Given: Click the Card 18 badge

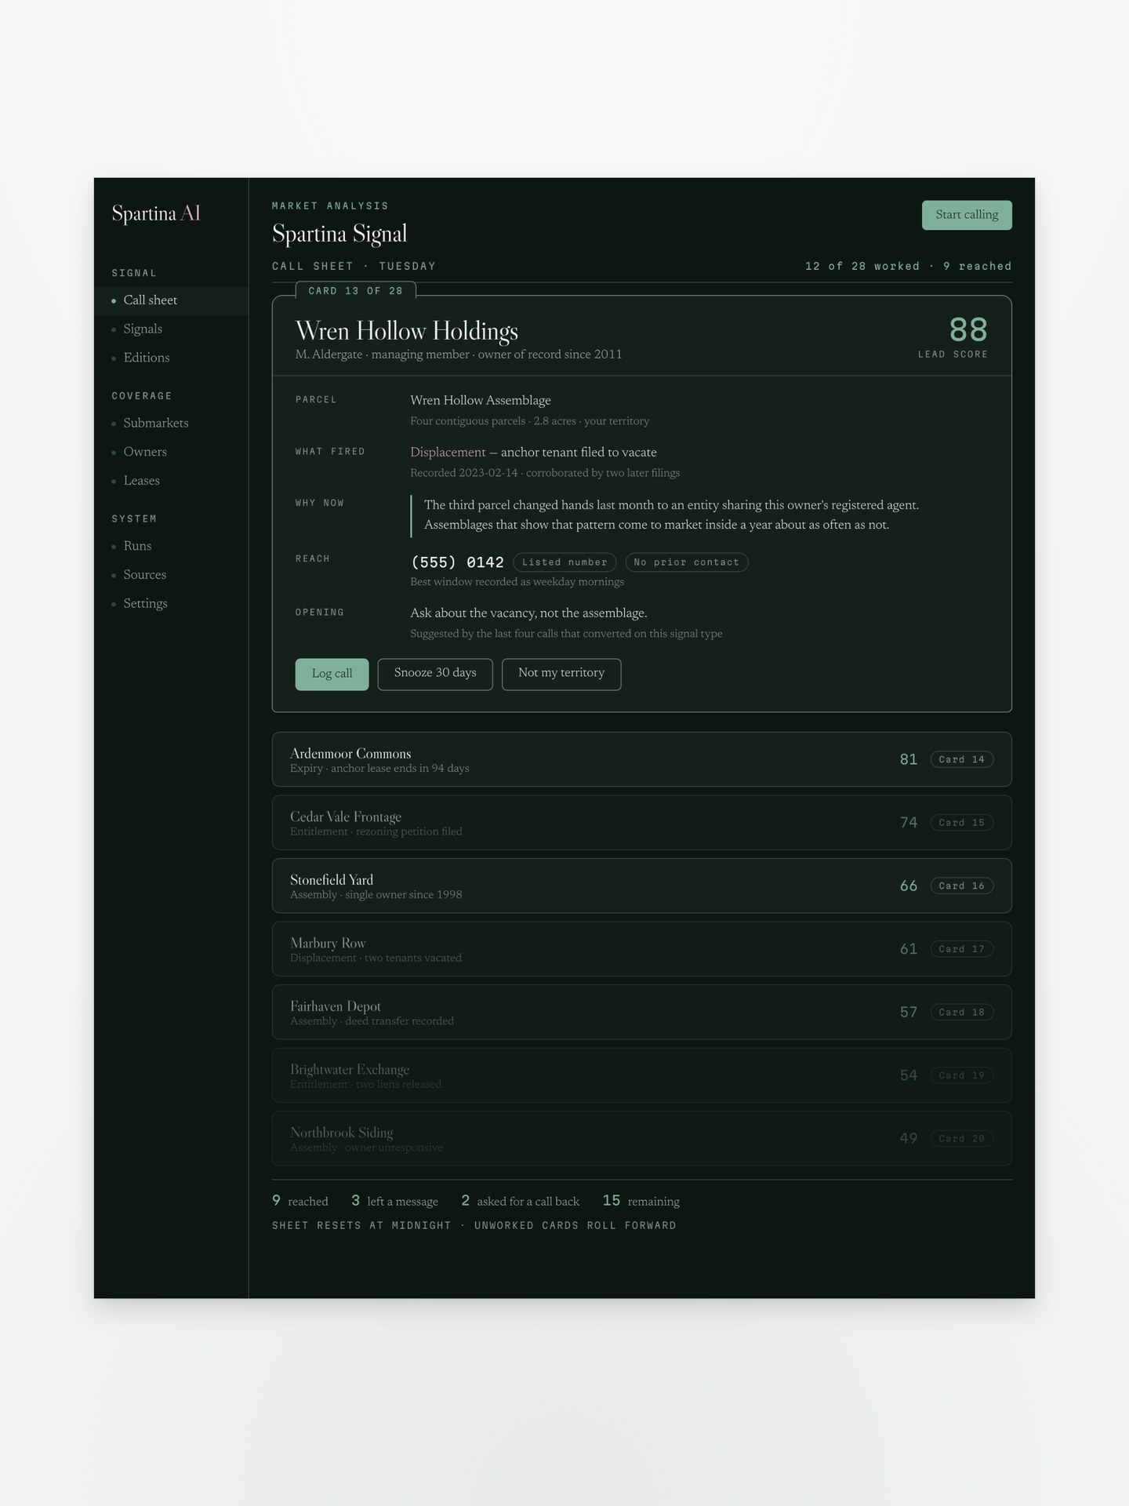Looking at the screenshot, I should (x=962, y=1012).
